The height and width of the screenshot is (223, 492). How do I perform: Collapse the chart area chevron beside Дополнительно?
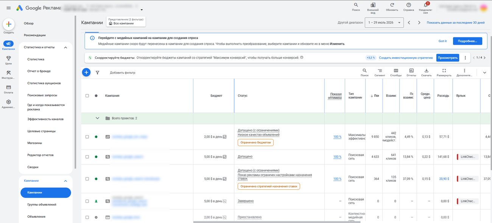484,72
